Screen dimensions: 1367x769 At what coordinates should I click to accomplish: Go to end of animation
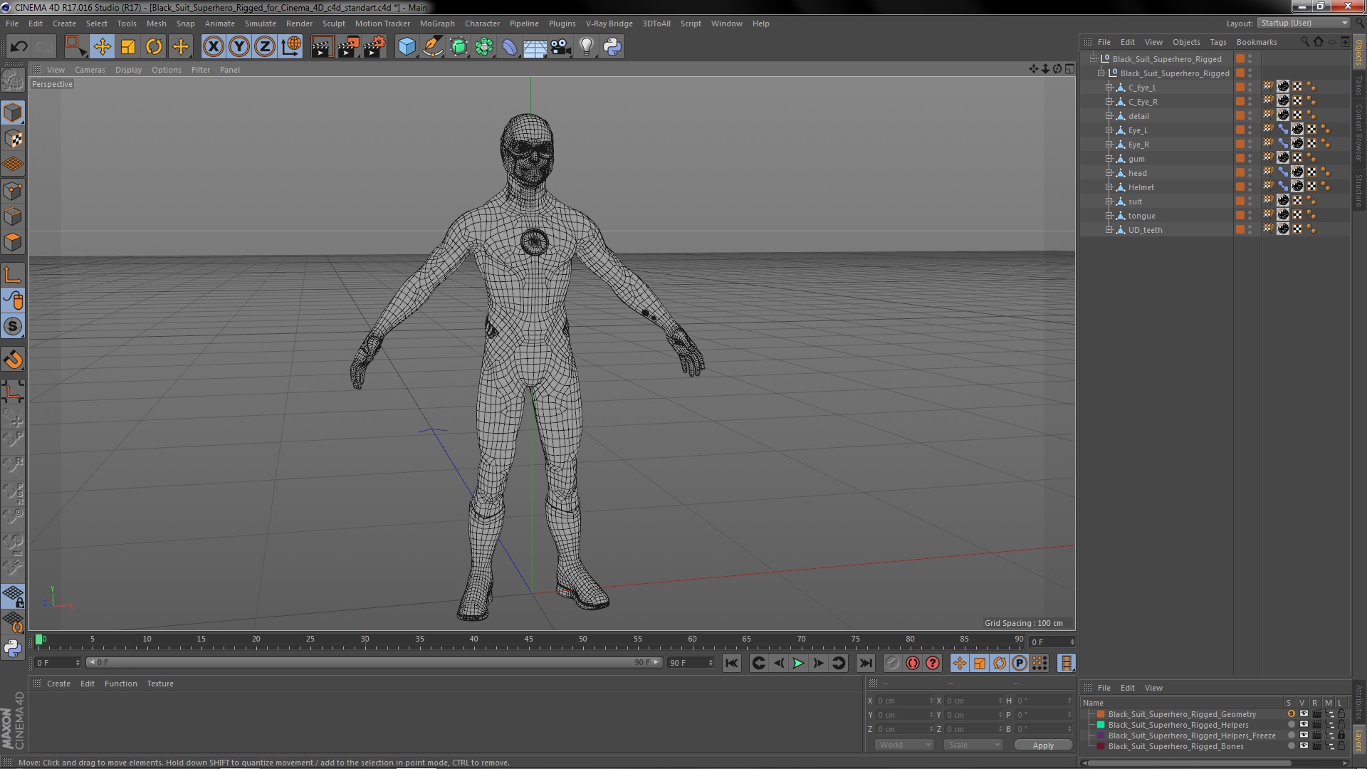click(x=865, y=664)
